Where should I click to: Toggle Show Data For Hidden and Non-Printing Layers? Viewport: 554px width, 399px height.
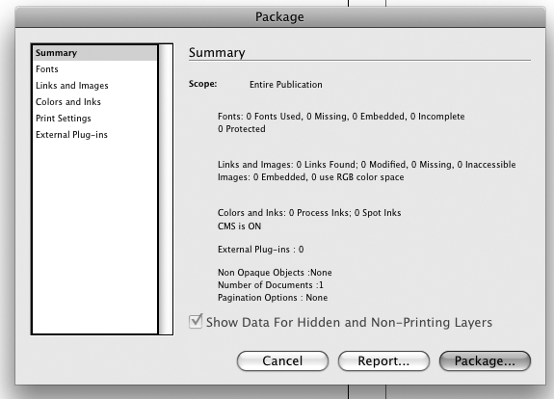196,321
